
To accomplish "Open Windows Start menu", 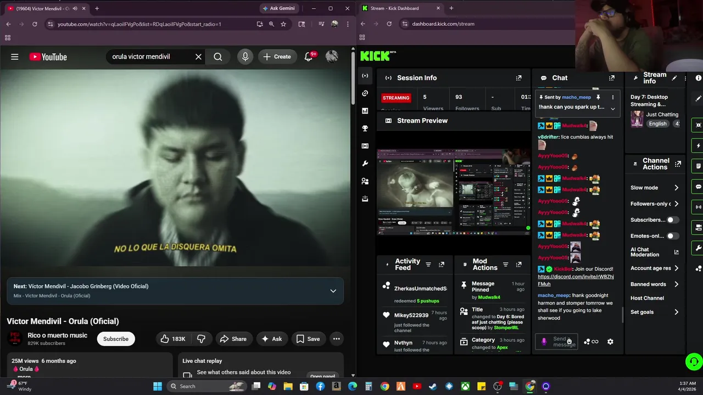I will point(158,386).
